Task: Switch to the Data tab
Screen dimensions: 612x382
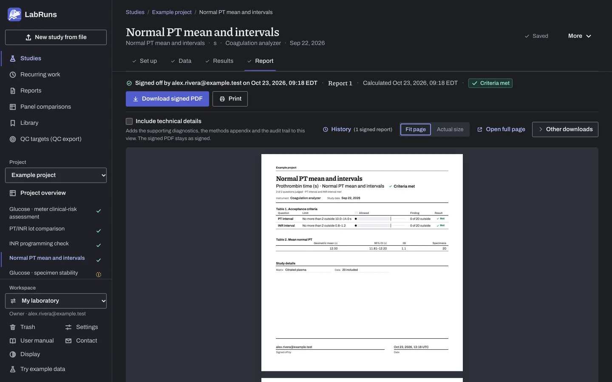Action: pyautogui.click(x=181, y=61)
